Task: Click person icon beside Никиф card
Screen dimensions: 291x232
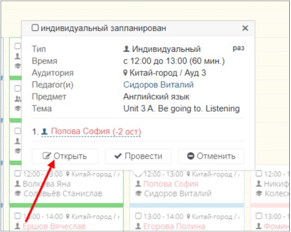Action: 259,184
